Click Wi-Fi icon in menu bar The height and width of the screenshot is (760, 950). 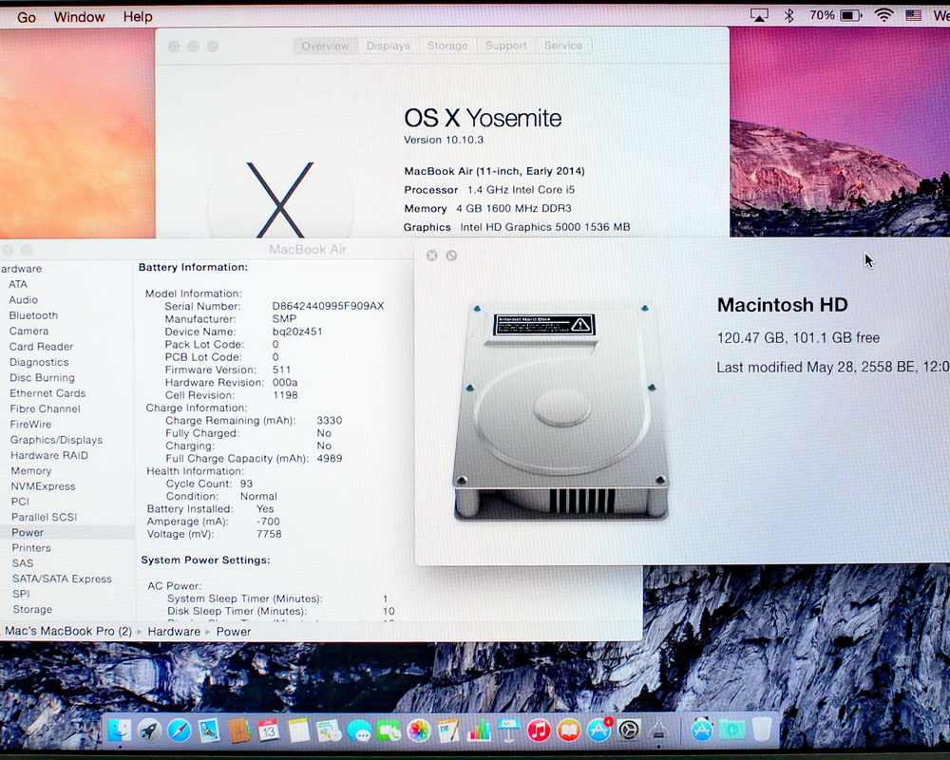(x=883, y=16)
